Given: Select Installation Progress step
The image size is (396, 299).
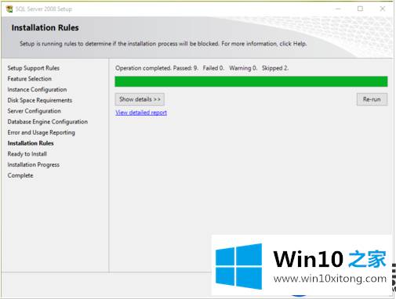Looking at the screenshot, I should coord(34,164).
